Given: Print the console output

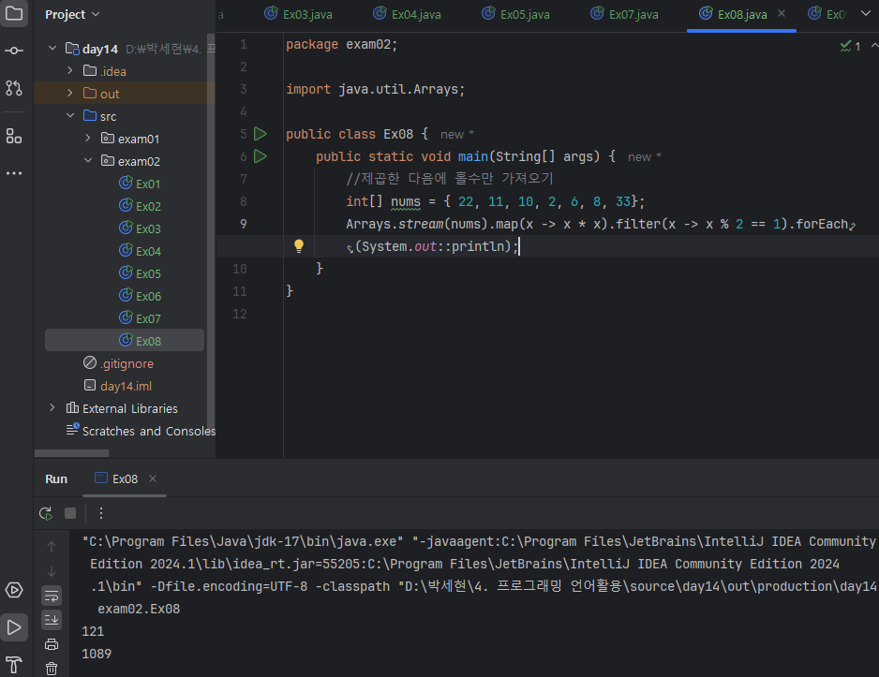Looking at the screenshot, I should pos(52,644).
